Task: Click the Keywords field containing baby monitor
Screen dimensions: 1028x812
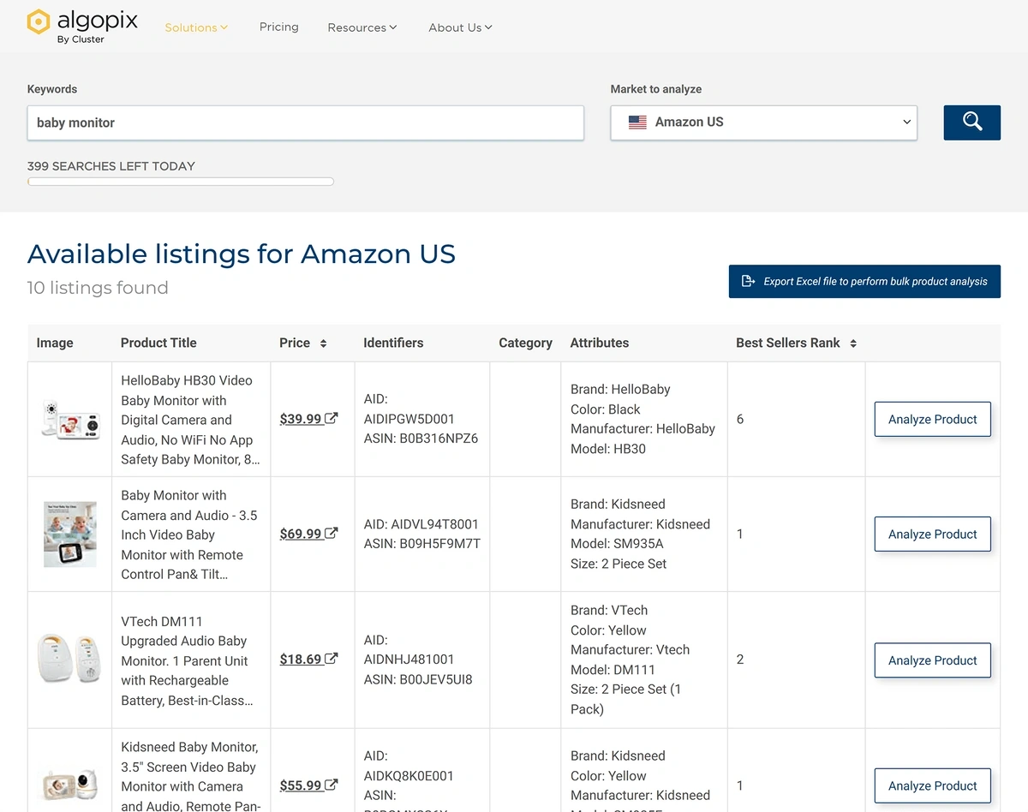Action: tap(306, 122)
